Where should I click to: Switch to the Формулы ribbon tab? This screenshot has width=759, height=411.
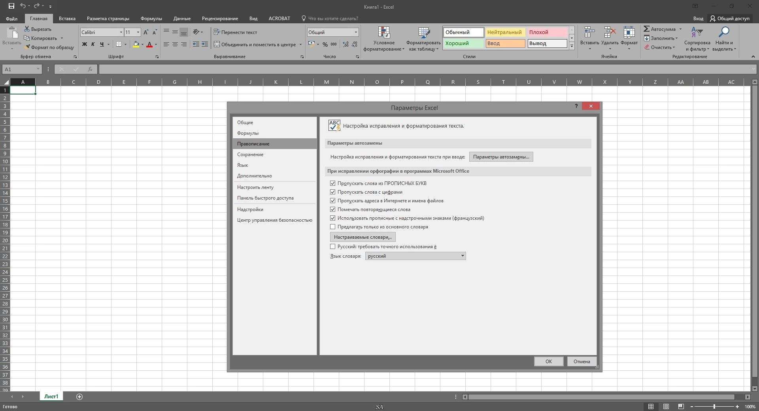(151, 19)
